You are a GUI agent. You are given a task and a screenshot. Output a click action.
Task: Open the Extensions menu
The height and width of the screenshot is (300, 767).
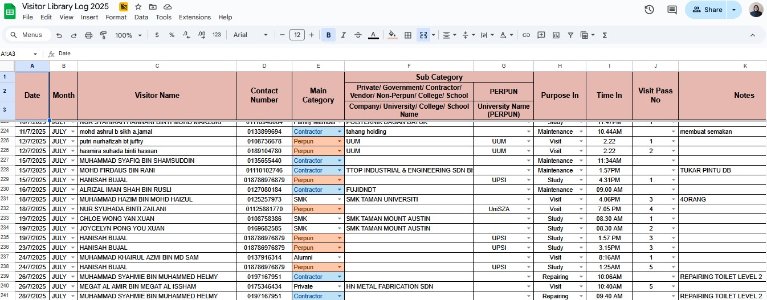coord(195,17)
